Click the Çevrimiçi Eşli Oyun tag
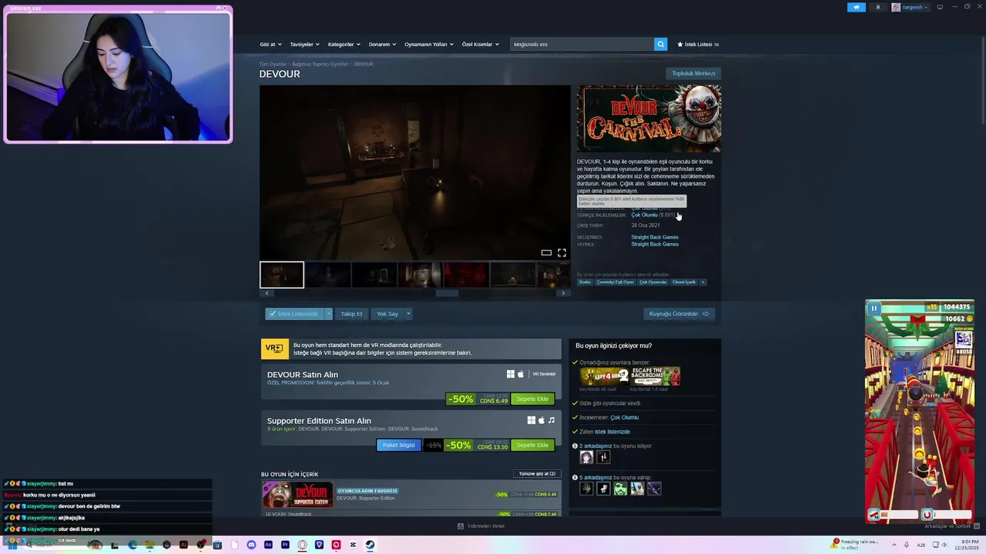Image resolution: width=986 pixels, height=554 pixels. coord(615,282)
